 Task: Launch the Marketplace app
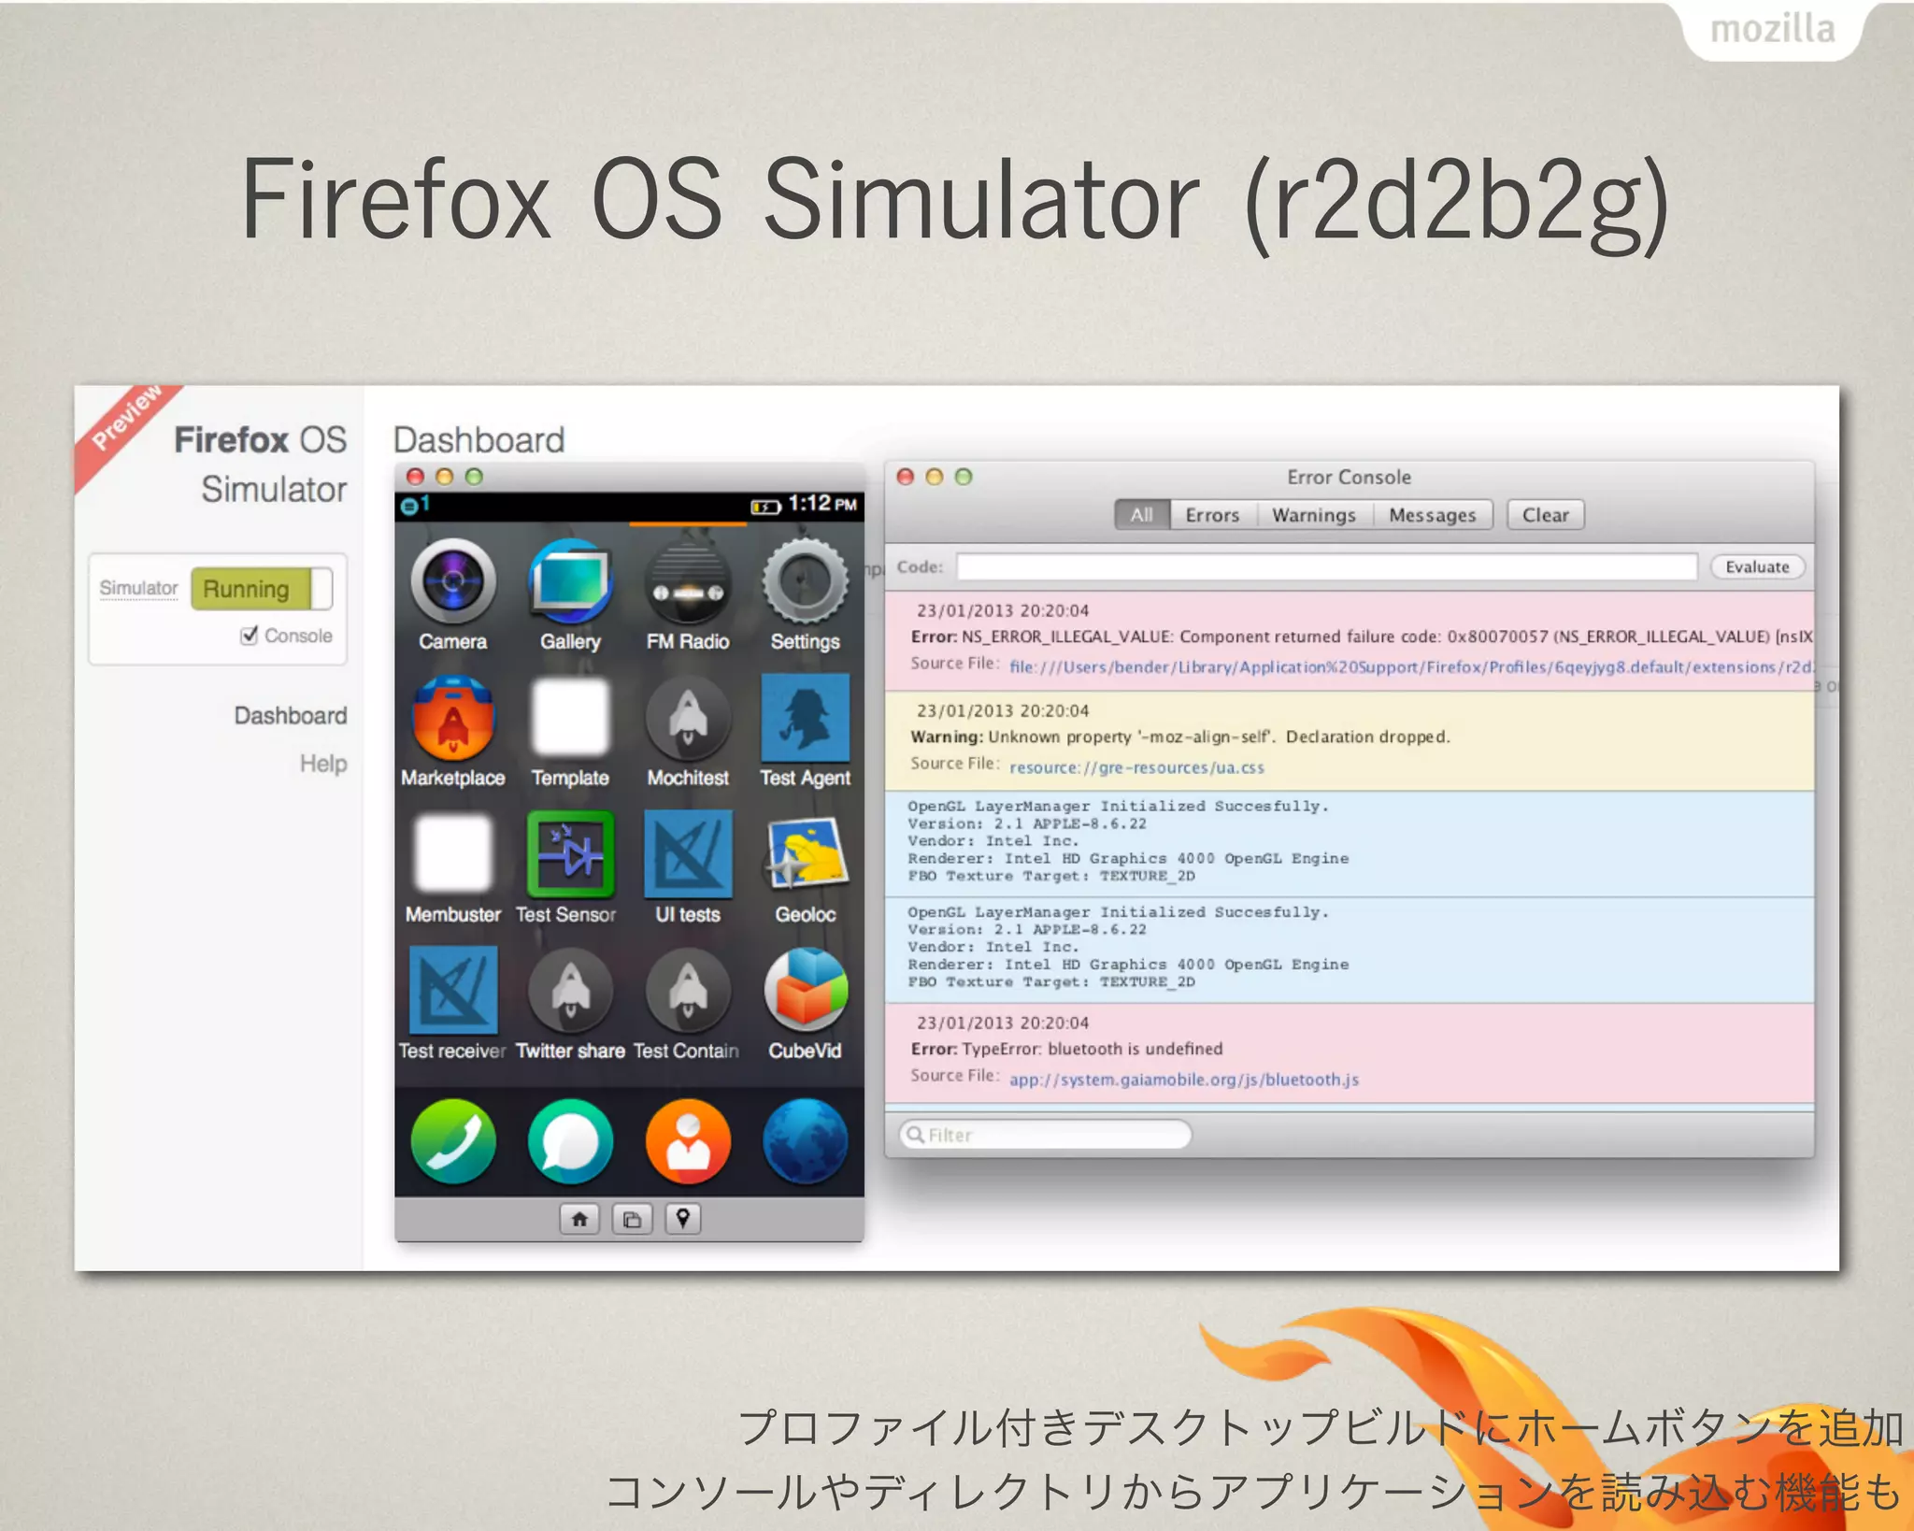coord(453,718)
